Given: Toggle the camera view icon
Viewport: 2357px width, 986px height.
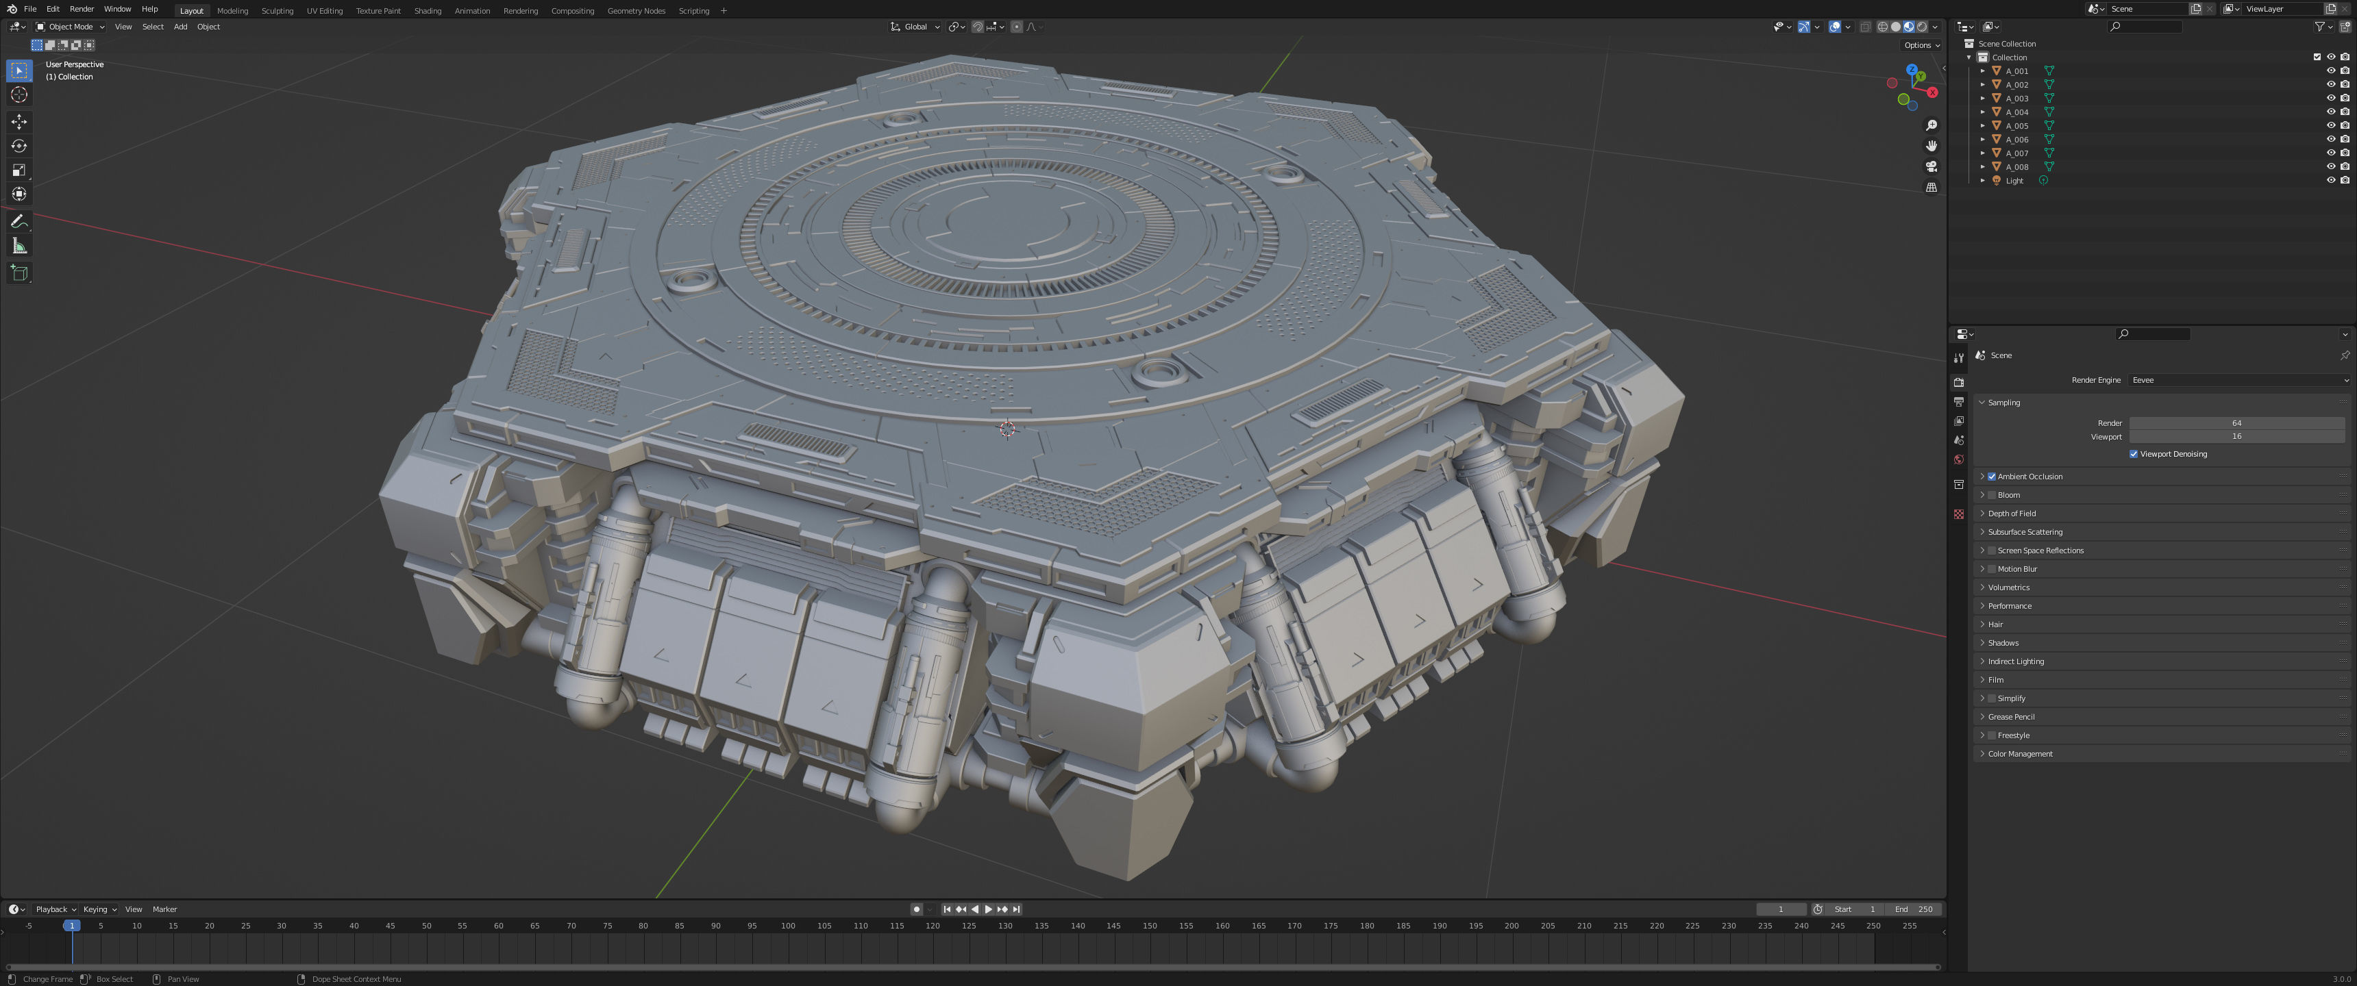Looking at the screenshot, I should click(x=1931, y=166).
